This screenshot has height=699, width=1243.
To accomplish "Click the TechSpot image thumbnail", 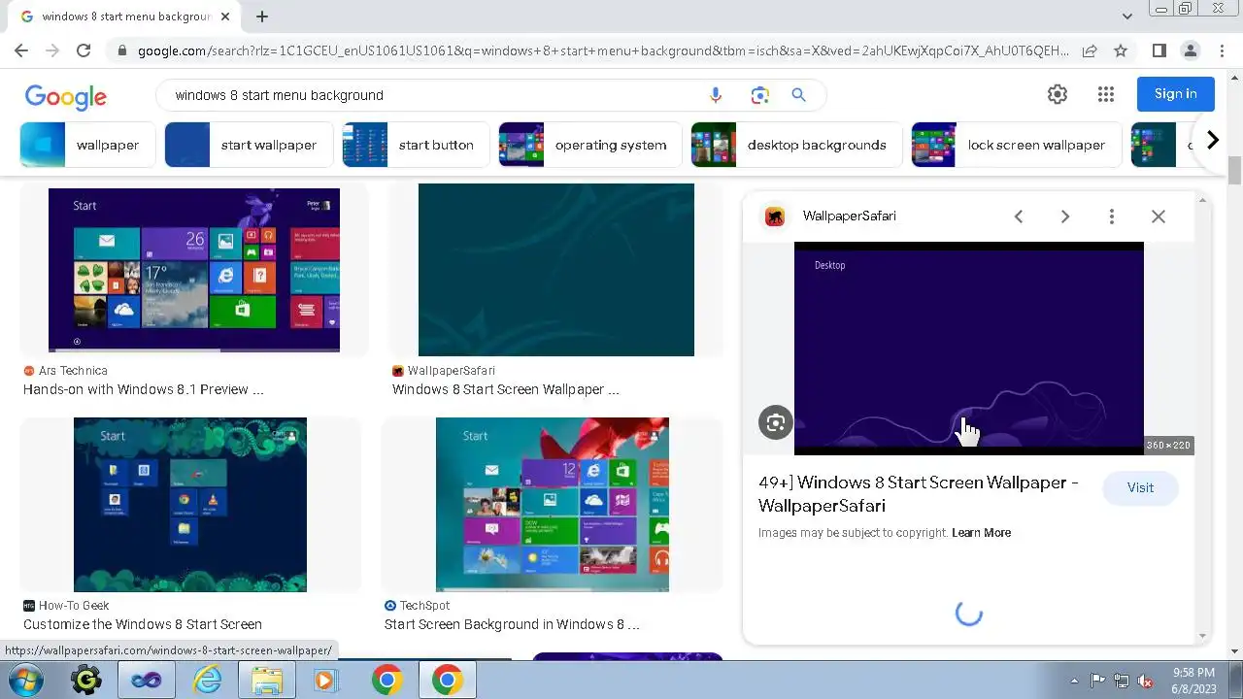I will (553, 505).
